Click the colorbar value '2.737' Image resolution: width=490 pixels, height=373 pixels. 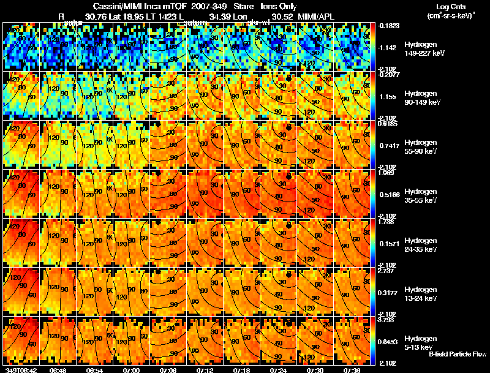[x=386, y=271]
